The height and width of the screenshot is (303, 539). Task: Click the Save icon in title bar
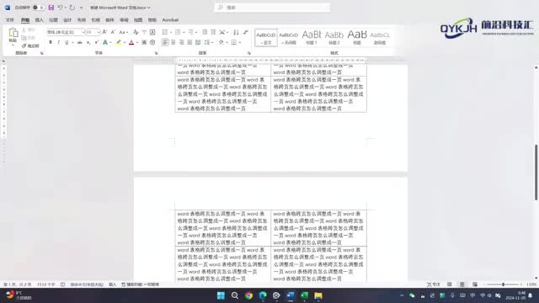point(51,8)
